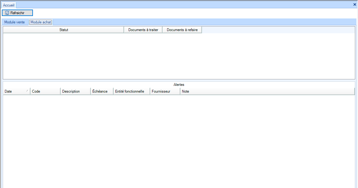Click the empty status grid area
The width and height of the screenshot is (358, 188).
(179, 55)
